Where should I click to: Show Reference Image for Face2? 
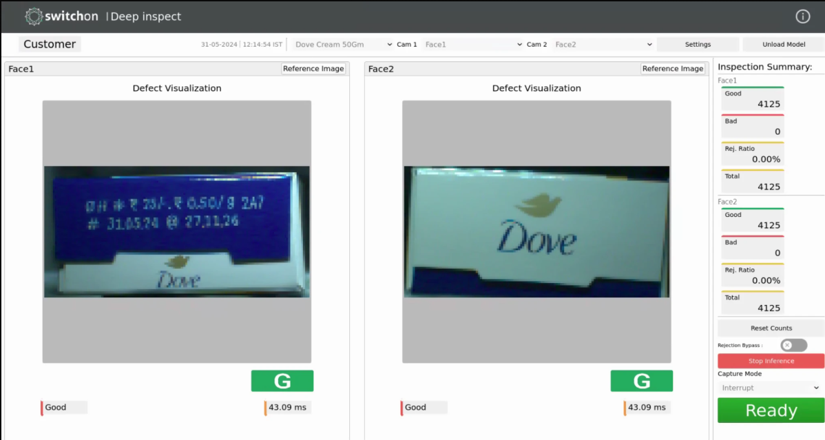(x=672, y=69)
